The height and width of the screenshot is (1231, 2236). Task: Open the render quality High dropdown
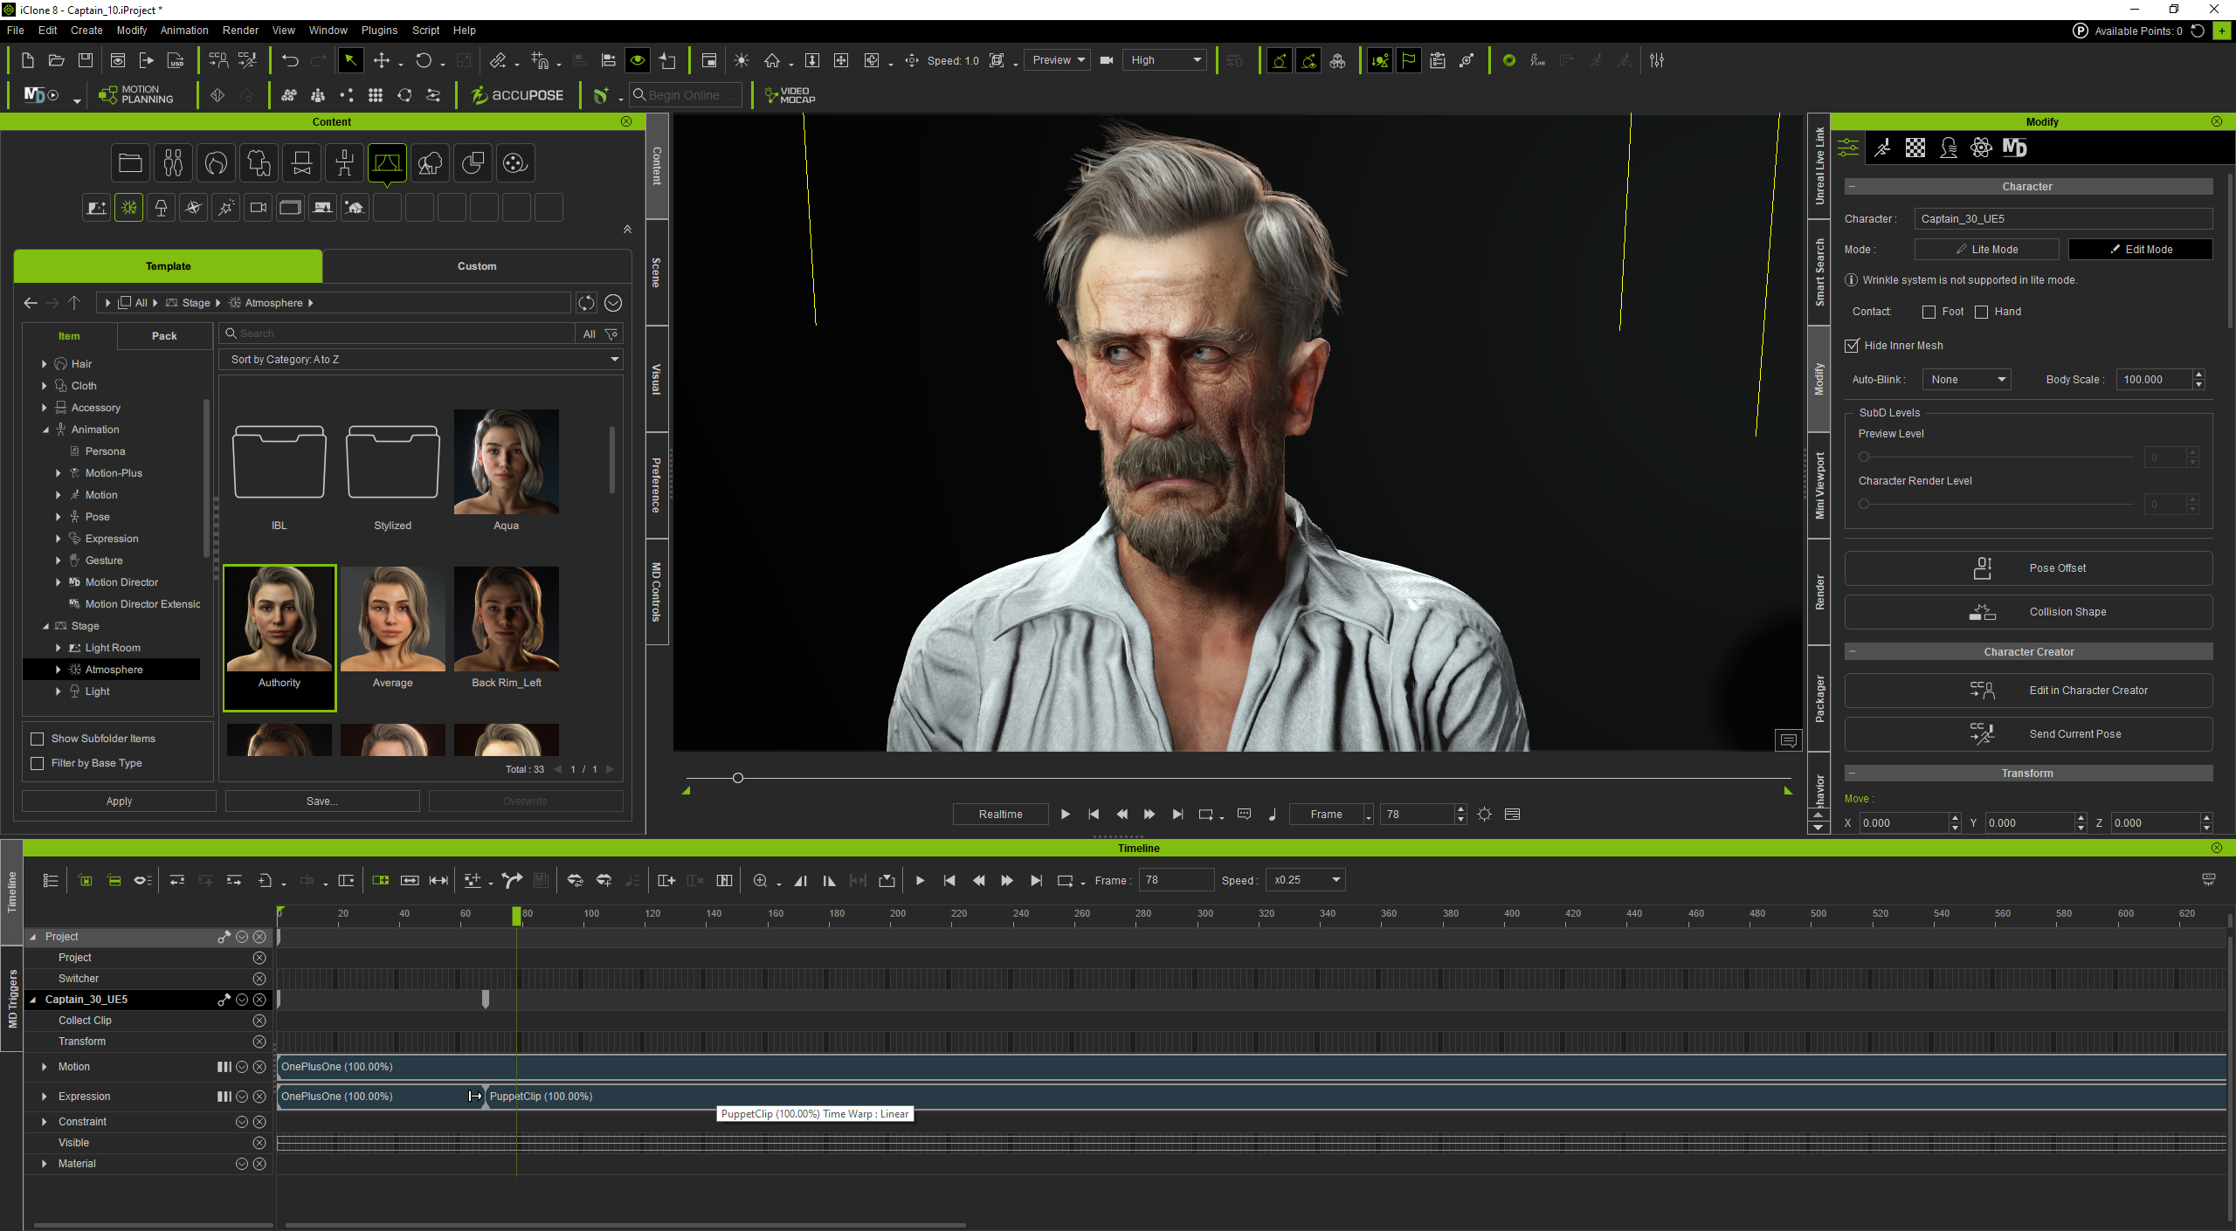coord(1163,60)
